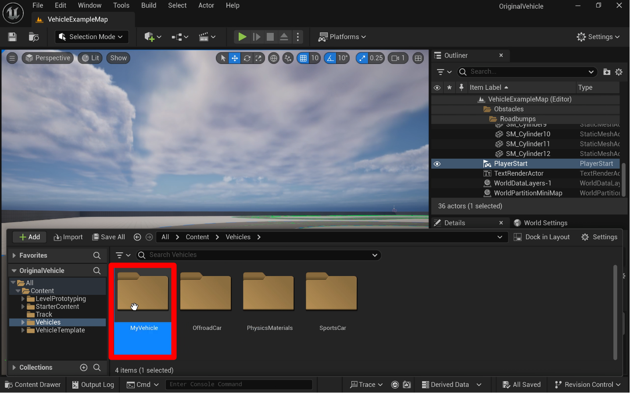
Task: Click the Outliner pinned column header icon
Action: click(x=461, y=88)
